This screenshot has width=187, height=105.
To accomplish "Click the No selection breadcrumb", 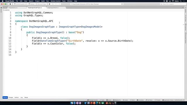I will click(6, 10).
